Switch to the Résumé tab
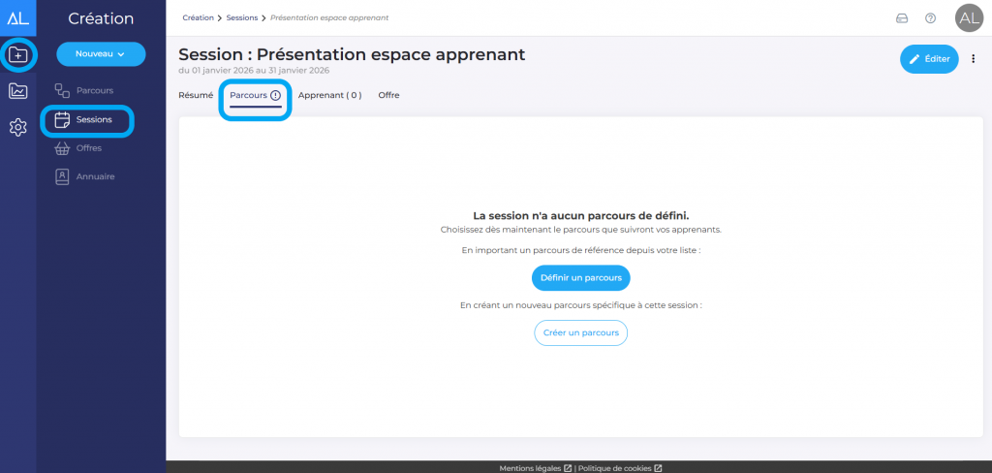The height and width of the screenshot is (473, 992). tap(196, 95)
